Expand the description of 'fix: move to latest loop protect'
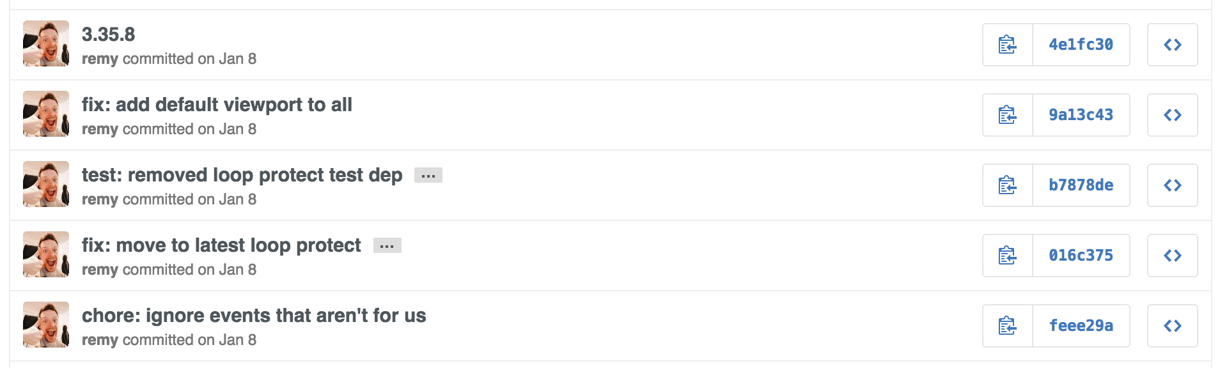Viewport: 1220px width, 368px height. pos(387,246)
